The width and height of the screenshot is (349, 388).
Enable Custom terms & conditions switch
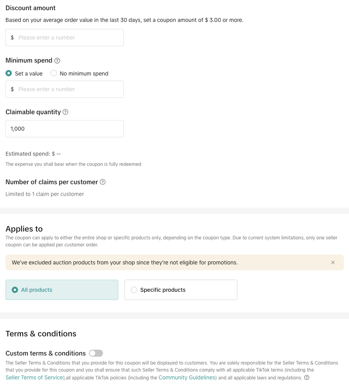point(96,353)
